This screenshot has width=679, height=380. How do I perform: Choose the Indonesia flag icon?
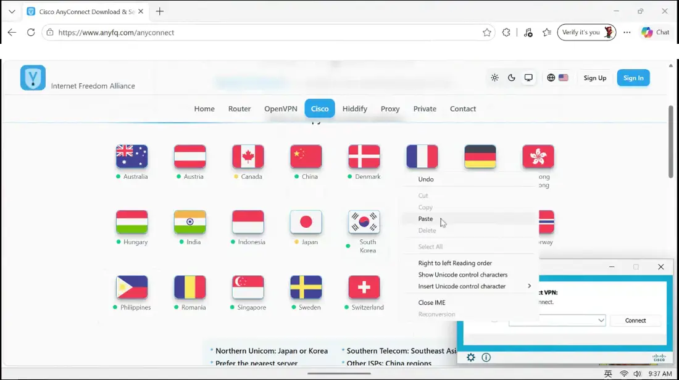(248, 221)
